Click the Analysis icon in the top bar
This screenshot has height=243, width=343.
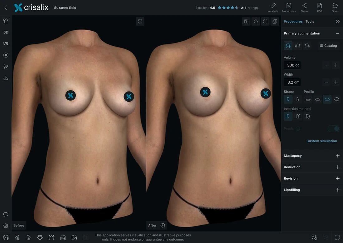click(273, 6)
